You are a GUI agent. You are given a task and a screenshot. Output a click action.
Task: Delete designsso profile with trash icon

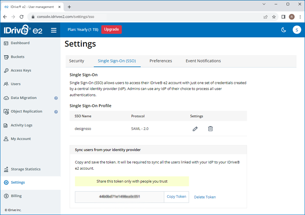[x=210, y=129]
